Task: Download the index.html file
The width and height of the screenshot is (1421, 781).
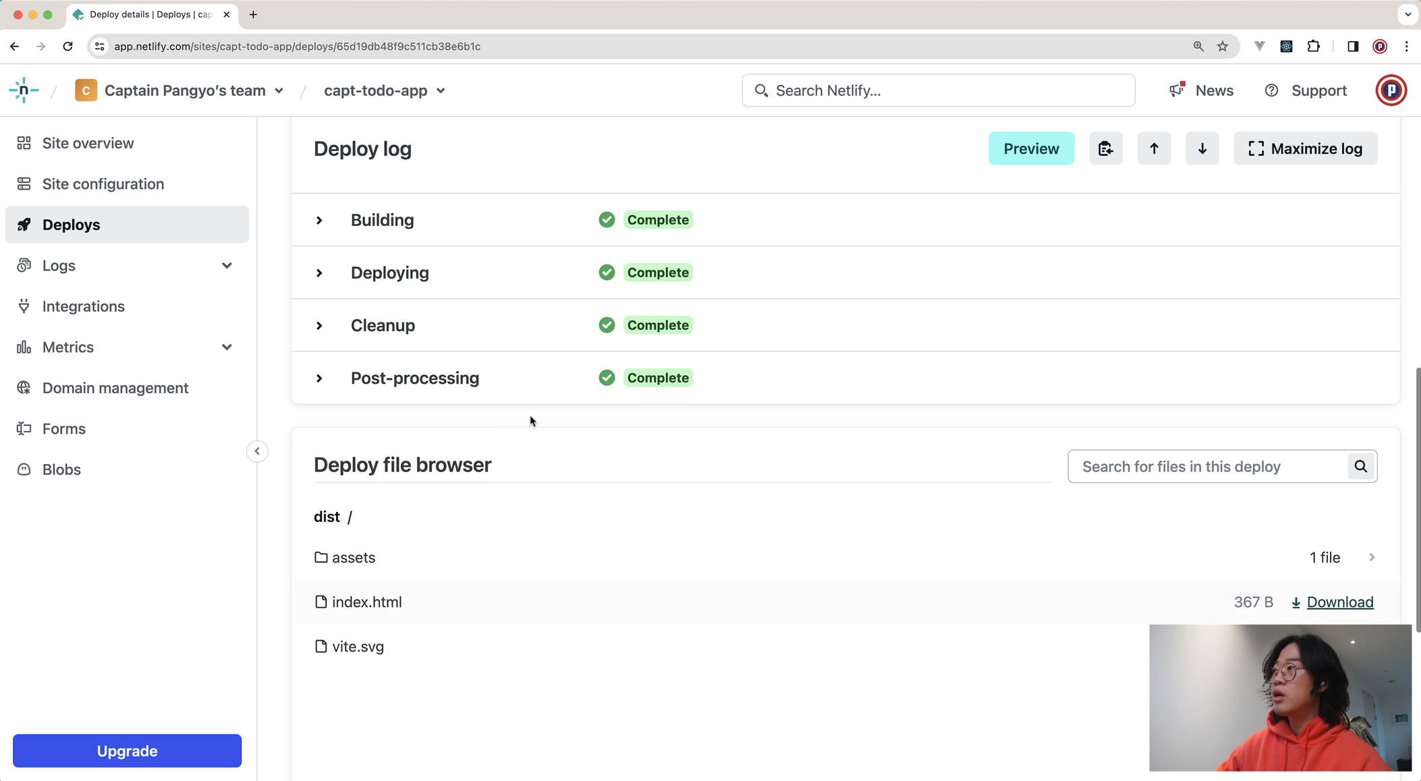Action: (1332, 602)
